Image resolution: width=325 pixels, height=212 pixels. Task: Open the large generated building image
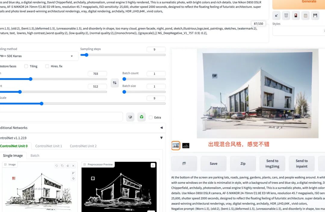pos(257,94)
